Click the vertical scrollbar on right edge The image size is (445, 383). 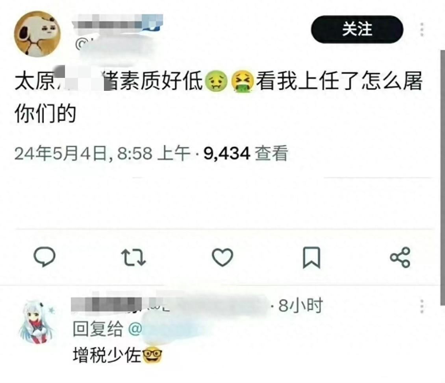443,178
